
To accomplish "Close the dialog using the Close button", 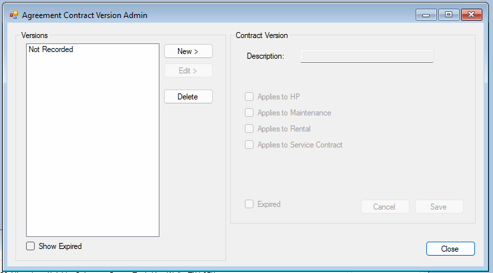I will click(x=450, y=249).
